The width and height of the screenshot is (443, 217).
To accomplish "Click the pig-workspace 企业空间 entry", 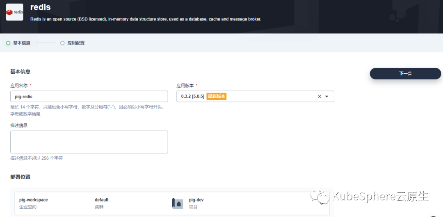I will [33, 203].
